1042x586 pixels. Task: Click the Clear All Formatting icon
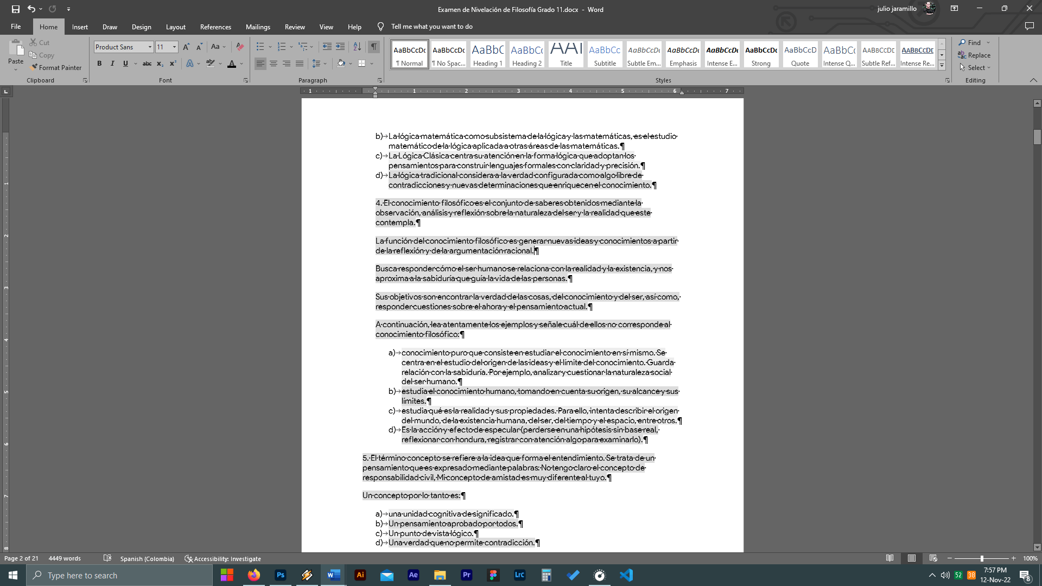coord(240,47)
